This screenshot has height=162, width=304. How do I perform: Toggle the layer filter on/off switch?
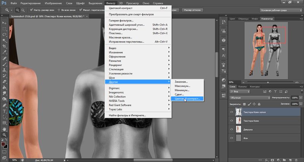pyautogui.click(x=302, y=91)
